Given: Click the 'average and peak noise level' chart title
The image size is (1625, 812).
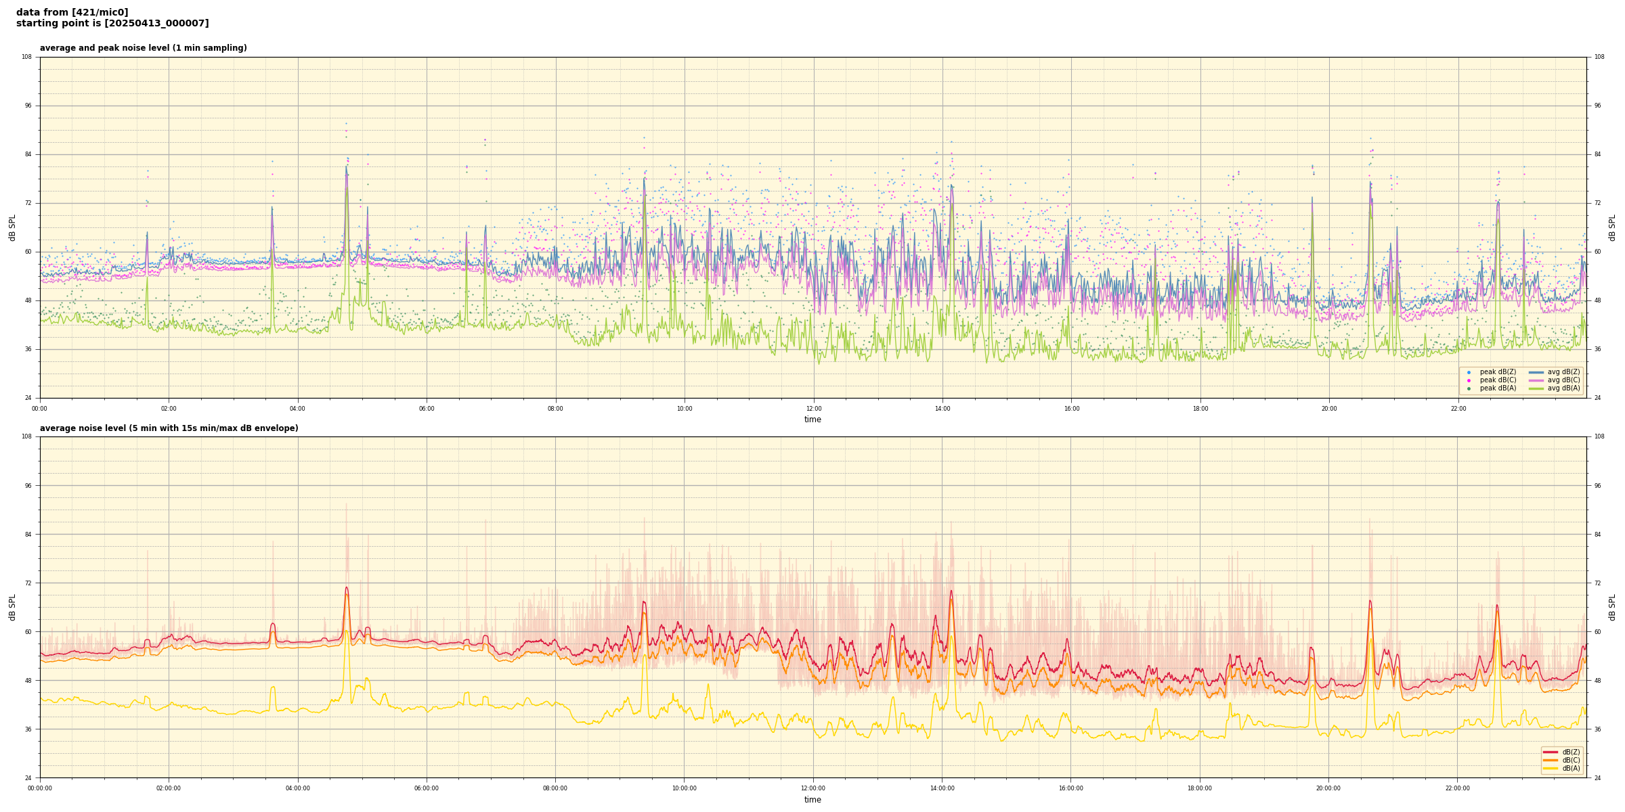Looking at the screenshot, I should pyautogui.click(x=143, y=48).
